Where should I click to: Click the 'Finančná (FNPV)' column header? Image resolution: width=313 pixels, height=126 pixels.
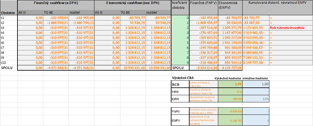[203, 3]
